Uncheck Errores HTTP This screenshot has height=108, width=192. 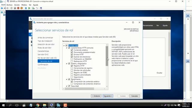[x=72, y=55]
